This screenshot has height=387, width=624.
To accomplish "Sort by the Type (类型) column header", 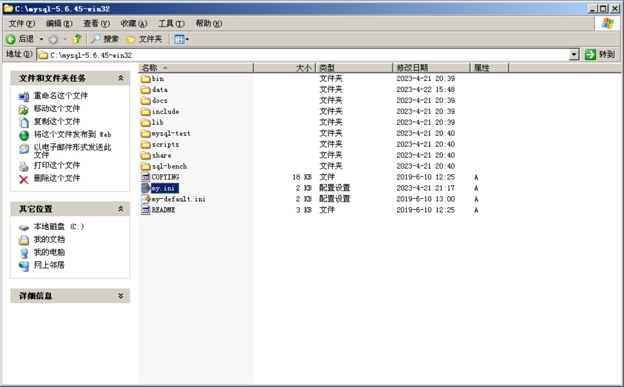I will (x=354, y=68).
